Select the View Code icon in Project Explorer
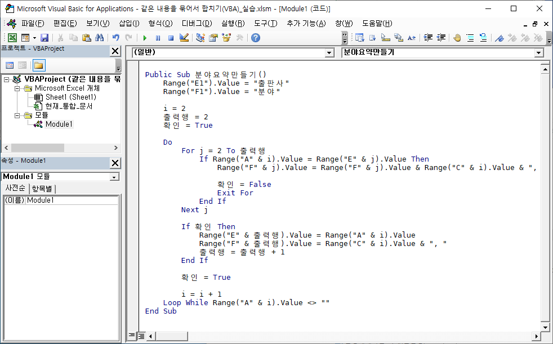This screenshot has height=344, width=553. pyautogui.click(x=9, y=65)
